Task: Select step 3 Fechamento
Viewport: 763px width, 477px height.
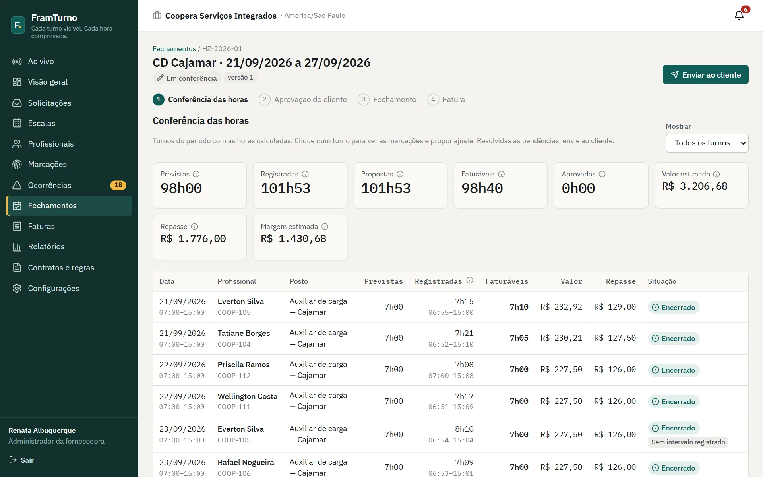Action: pyautogui.click(x=387, y=99)
